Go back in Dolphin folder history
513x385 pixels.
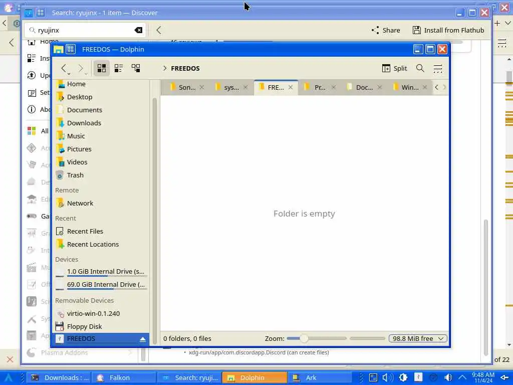tap(64, 68)
